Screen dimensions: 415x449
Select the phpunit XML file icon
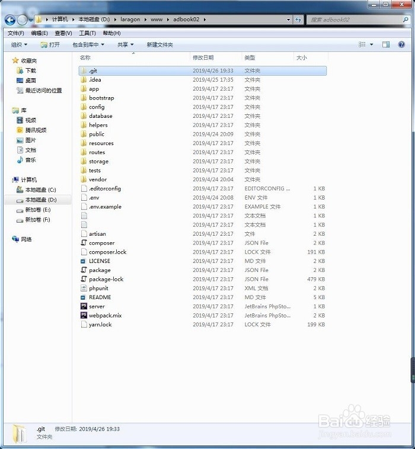84,288
